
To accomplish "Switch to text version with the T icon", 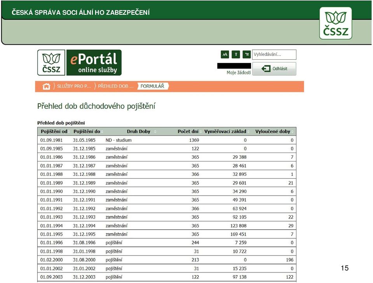I will pos(236,54).
